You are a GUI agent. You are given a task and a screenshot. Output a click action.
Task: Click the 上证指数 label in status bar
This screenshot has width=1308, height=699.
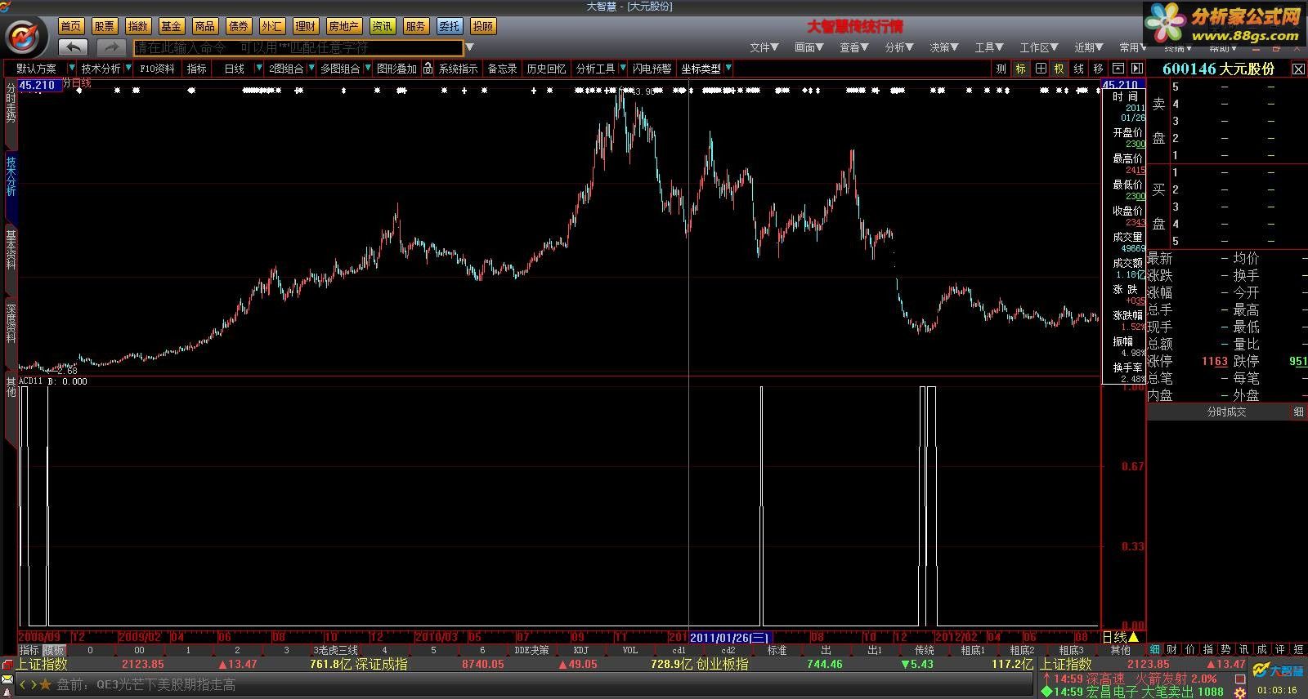click(x=41, y=664)
